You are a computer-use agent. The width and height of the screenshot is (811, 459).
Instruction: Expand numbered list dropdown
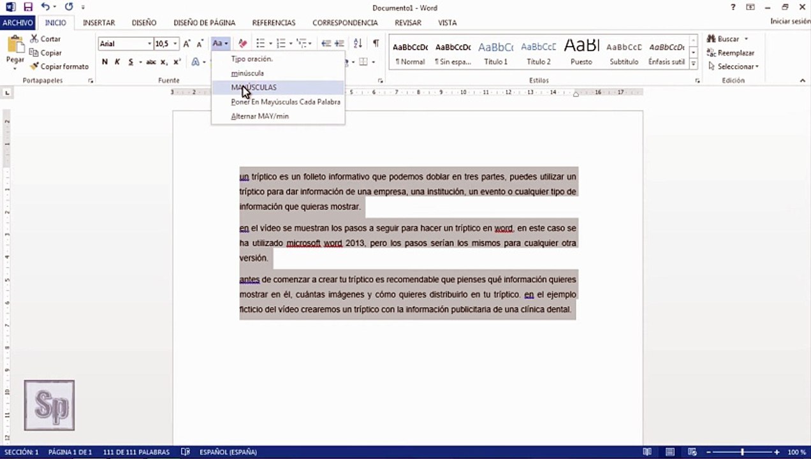pos(291,43)
